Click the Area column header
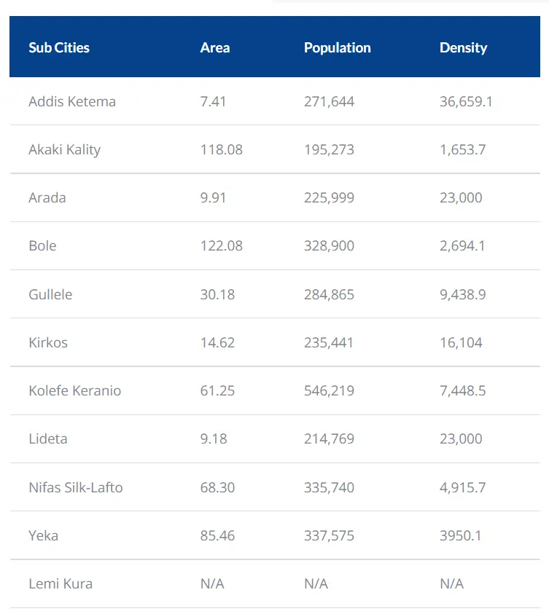Screen dimensions: 549x614 [215, 47]
